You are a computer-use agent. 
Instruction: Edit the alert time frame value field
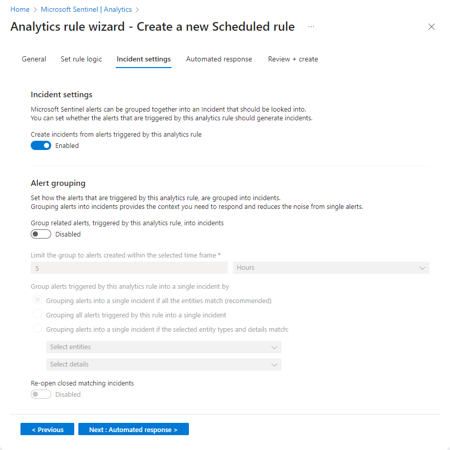pyautogui.click(x=128, y=267)
